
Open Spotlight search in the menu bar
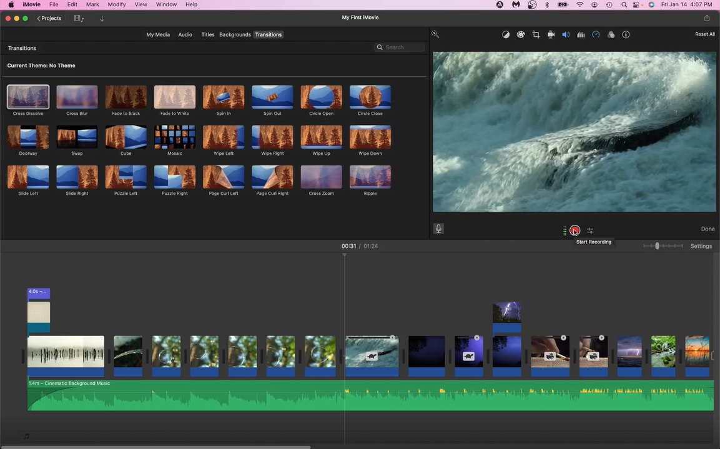pos(624,4)
